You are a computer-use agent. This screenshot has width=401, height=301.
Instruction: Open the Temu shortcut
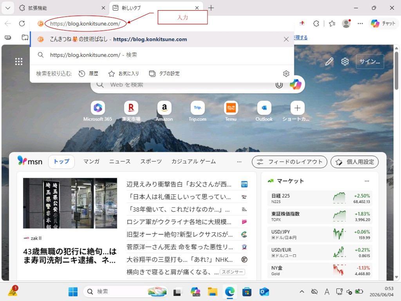pyautogui.click(x=231, y=111)
